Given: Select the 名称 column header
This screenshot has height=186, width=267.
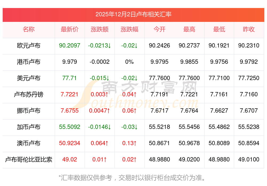Looking at the screenshot, I should click(x=29, y=29).
